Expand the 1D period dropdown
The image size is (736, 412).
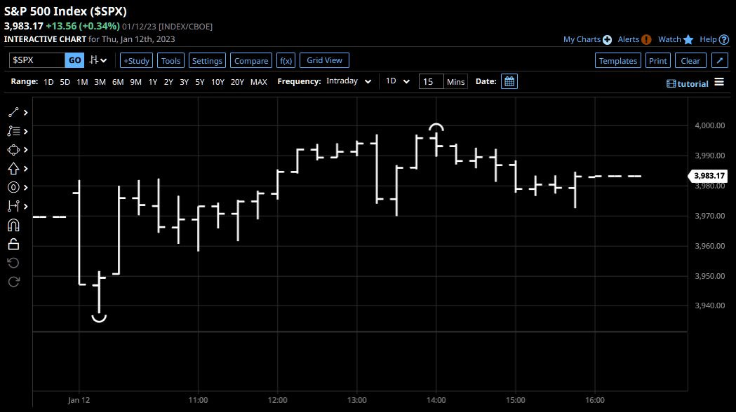pyautogui.click(x=398, y=81)
